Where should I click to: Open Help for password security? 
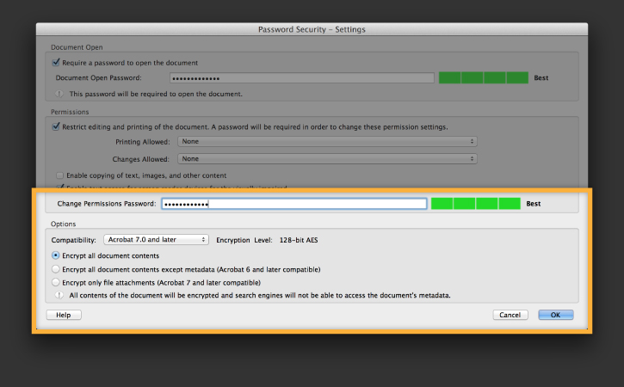(64, 315)
